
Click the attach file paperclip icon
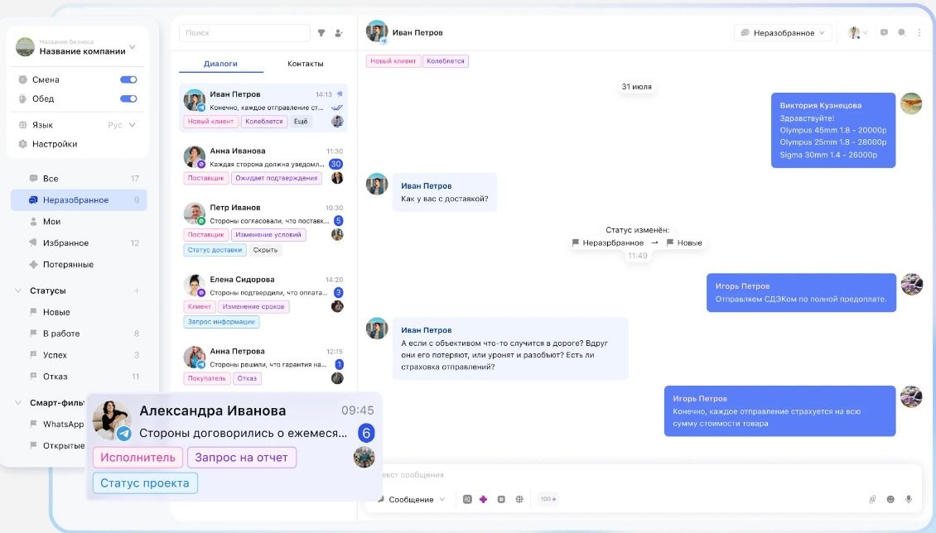pyautogui.click(x=873, y=499)
